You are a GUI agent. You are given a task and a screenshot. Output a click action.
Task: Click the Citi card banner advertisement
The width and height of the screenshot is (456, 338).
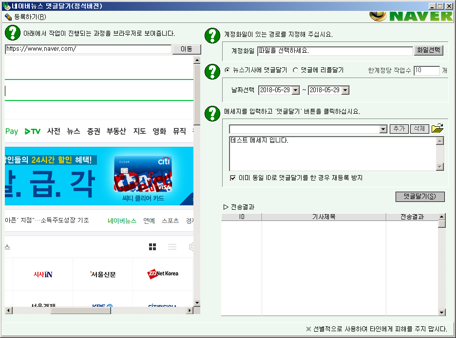pyautogui.click(x=99, y=176)
